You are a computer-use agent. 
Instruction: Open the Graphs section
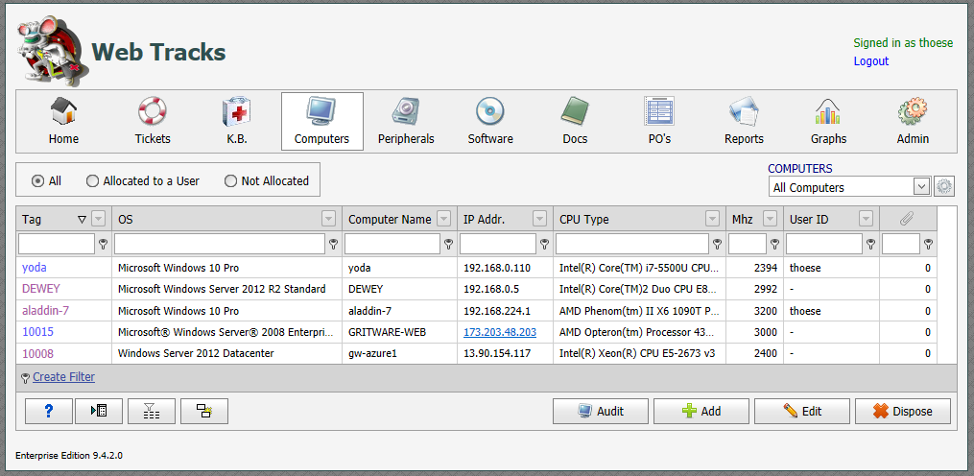pos(828,122)
